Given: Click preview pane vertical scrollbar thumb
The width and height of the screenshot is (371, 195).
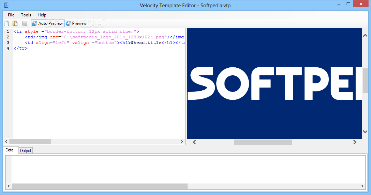Looking at the screenshot, I should (x=365, y=80).
